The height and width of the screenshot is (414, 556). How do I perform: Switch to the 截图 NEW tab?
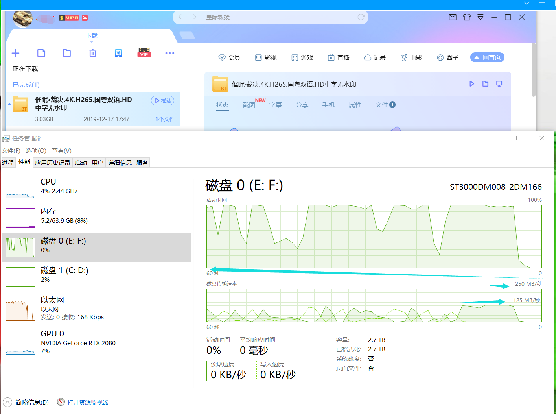click(249, 105)
